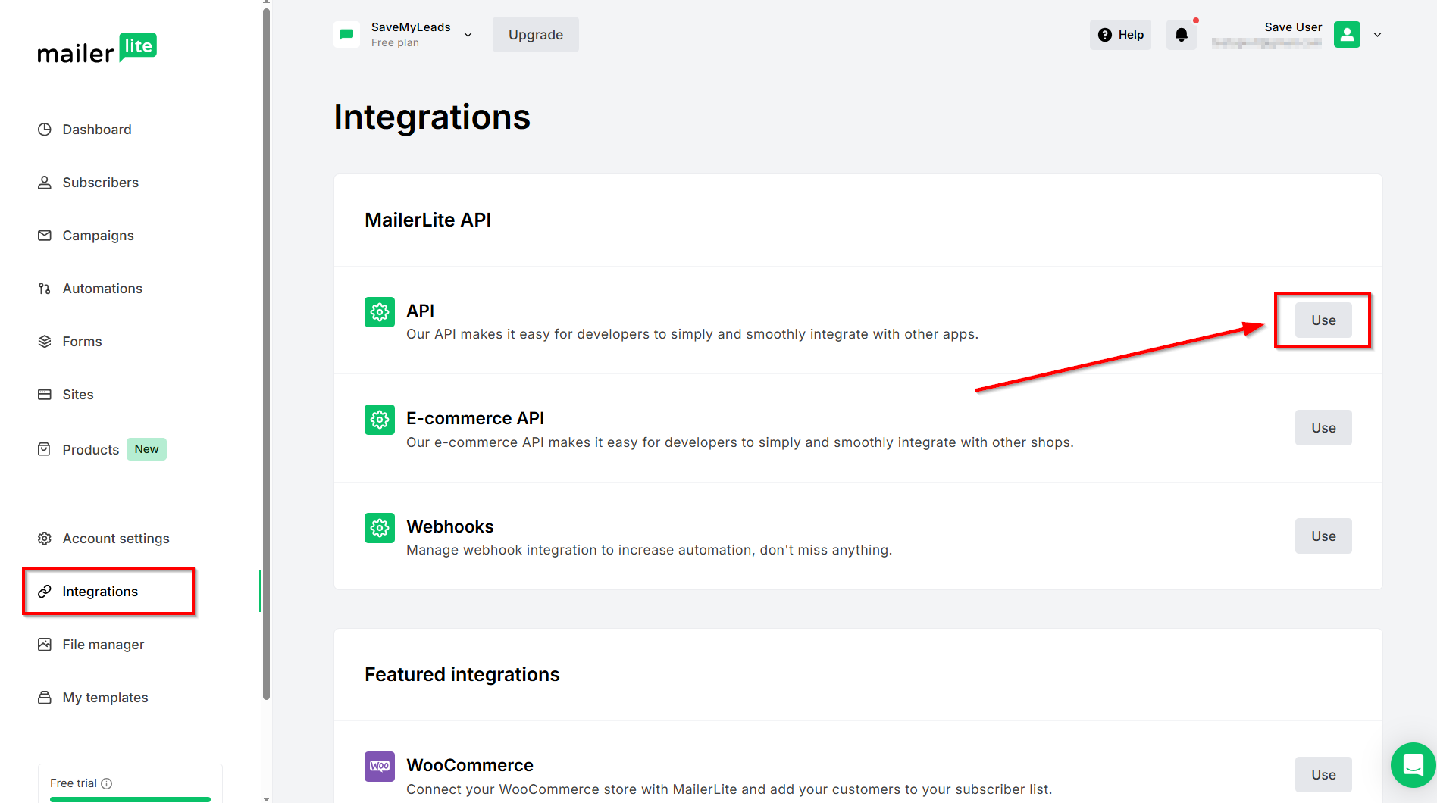Open Dashboard from the sidebar

click(96, 130)
